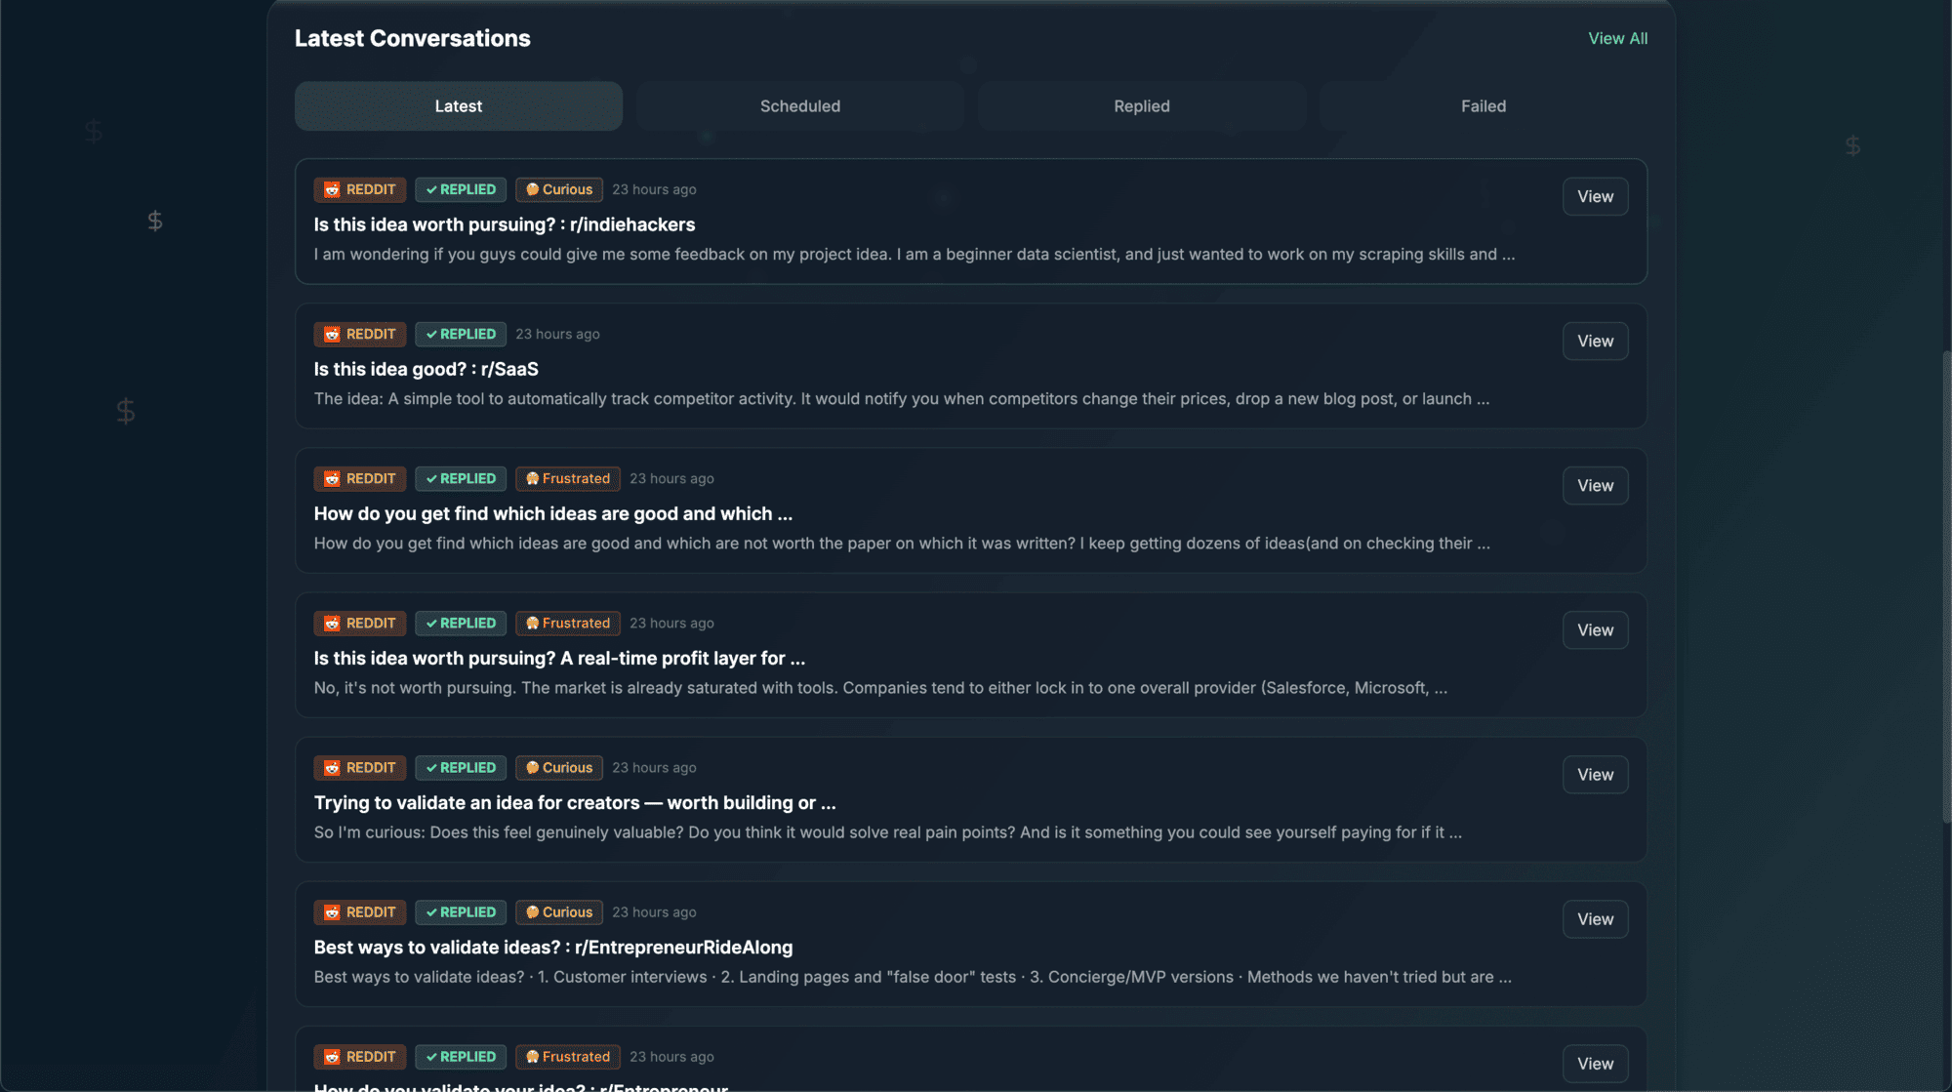The width and height of the screenshot is (1952, 1092).
Task: Click the Curious badge on the creator validation post
Action: (558, 767)
